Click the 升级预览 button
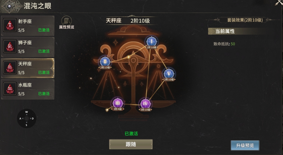 (x=245, y=145)
